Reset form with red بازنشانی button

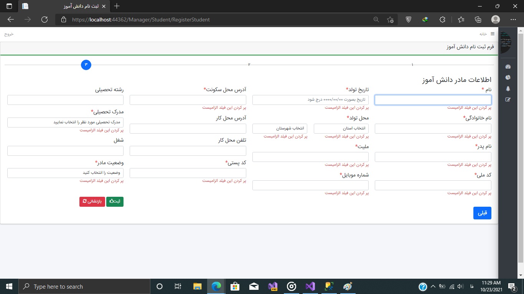(92, 201)
